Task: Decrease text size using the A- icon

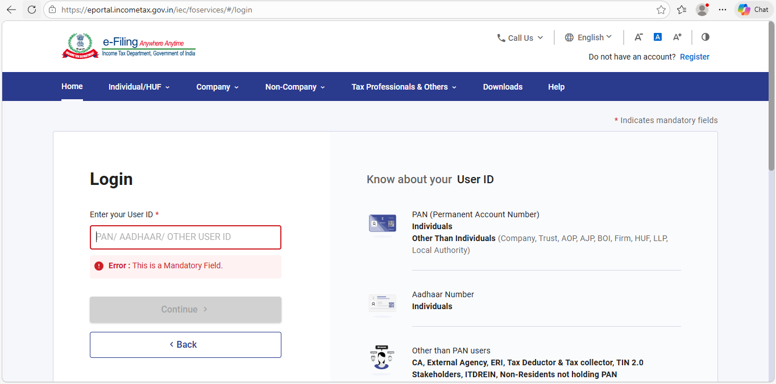Action: pos(638,37)
